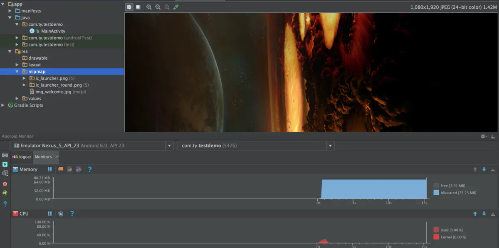Screen dimensions: 499x248
Task: Move the Memory monitor down
Action: coord(484,169)
